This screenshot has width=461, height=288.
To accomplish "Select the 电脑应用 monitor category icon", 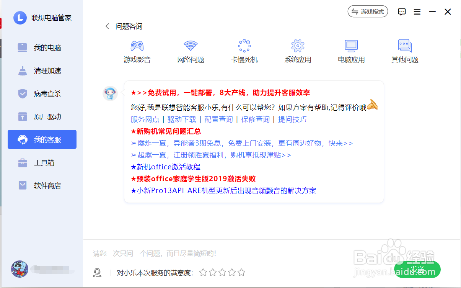I will (351, 46).
